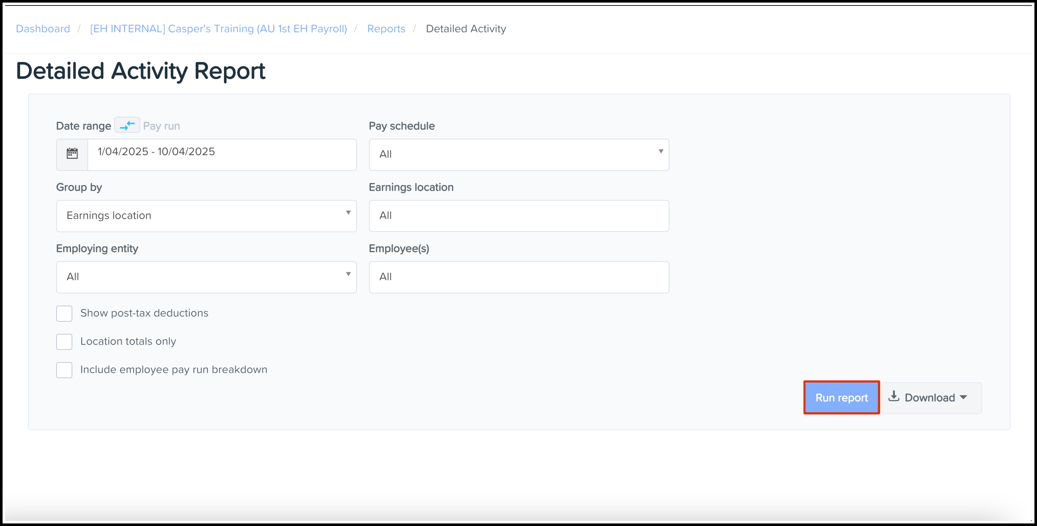Check Include employee pay run breakdown

pos(64,370)
